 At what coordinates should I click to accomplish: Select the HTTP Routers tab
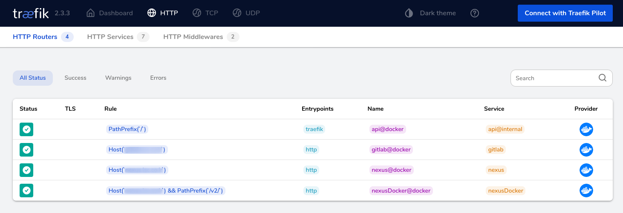pyautogui.click(x=43, y=37)
